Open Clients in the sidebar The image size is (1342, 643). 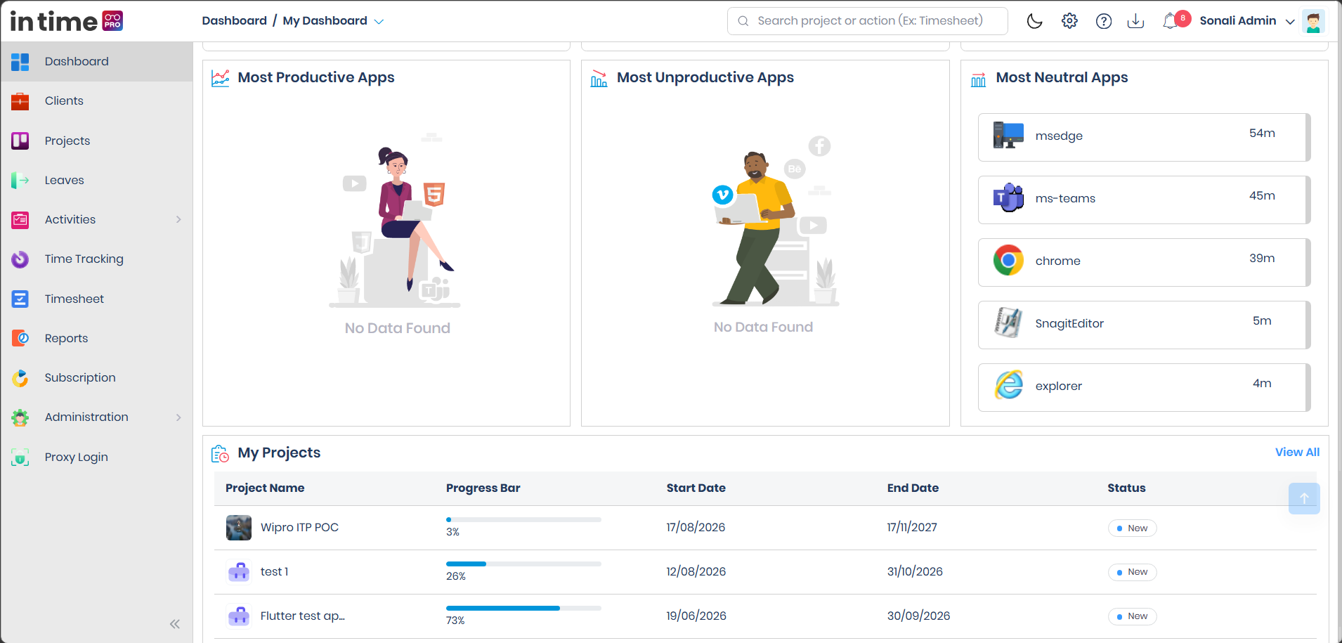[97, 101]
